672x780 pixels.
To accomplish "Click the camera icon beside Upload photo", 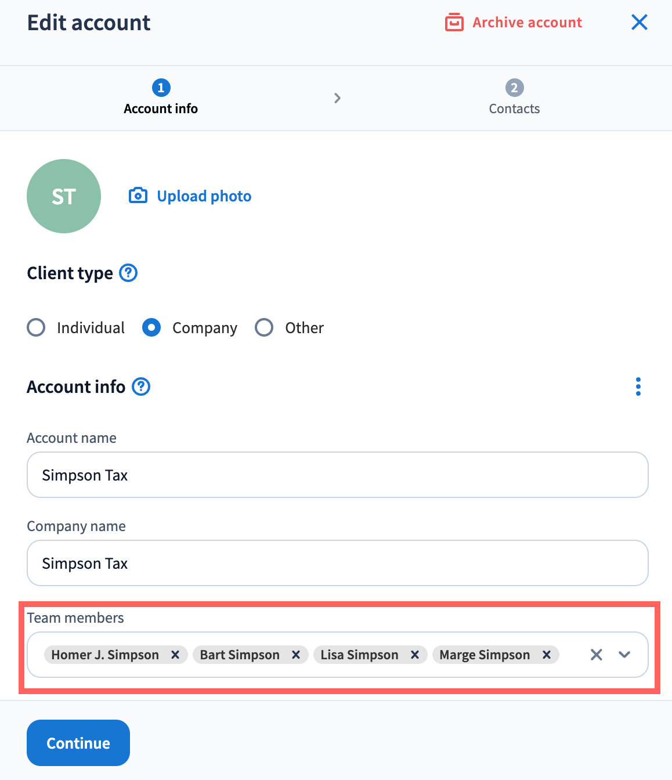I will pyautogui.click(x=138, y=196).
